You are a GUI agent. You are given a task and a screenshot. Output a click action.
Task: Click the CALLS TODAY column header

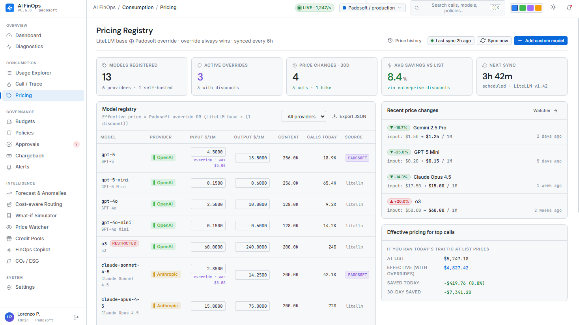coord(322,137)
